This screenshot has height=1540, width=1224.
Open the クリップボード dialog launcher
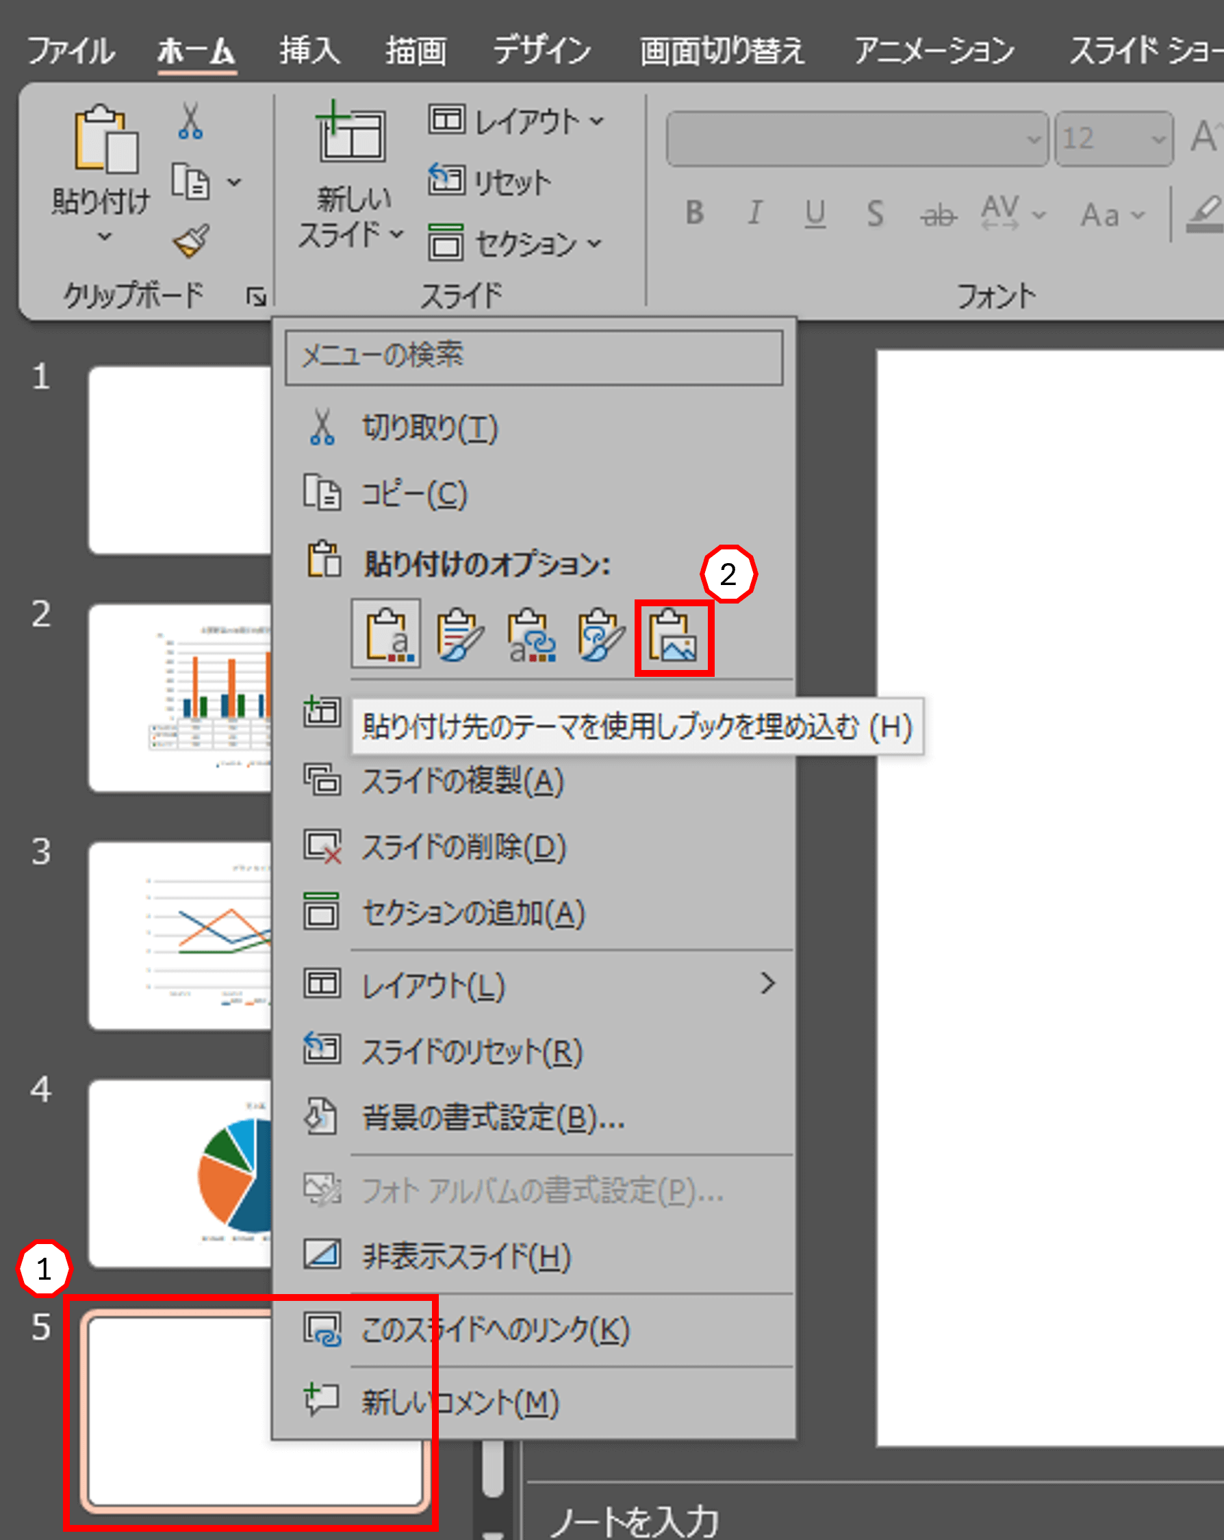click(x=256, y=297)
